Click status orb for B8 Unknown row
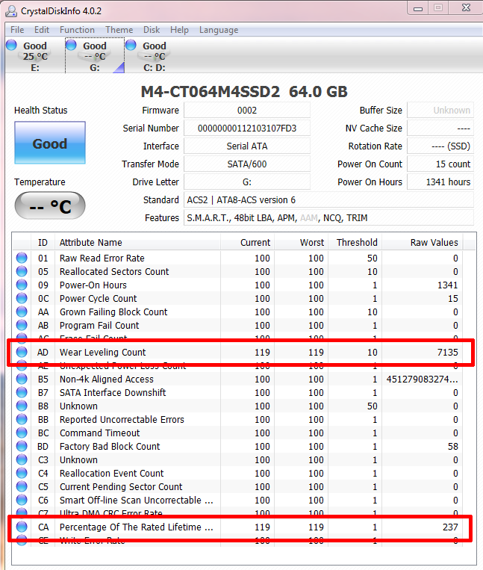 (22, 406)
